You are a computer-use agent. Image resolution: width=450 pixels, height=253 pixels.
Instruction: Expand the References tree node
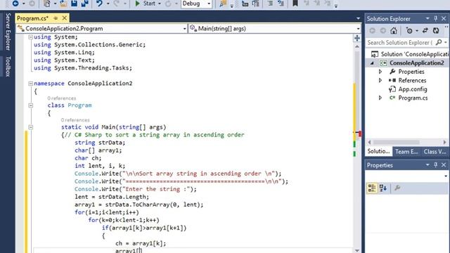point(380,80)
